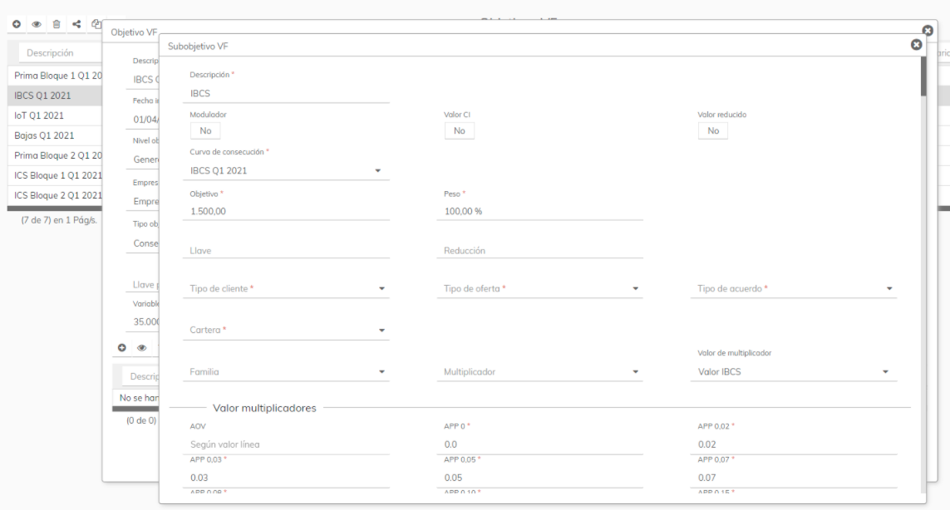Screen dimensions: 950x510
Task: Toggle the Modulador No switch
Action: (x=205, y=130)
